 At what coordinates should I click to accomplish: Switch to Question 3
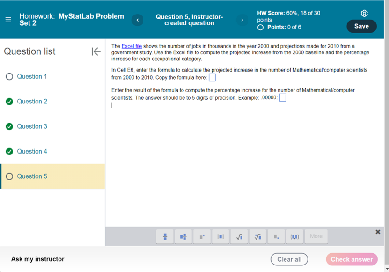[32, 126]
